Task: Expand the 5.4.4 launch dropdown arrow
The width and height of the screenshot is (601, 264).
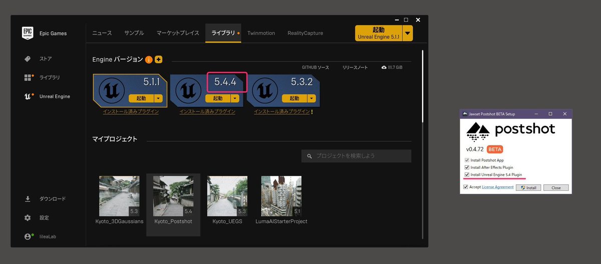Action: click(x=235, y=98)
